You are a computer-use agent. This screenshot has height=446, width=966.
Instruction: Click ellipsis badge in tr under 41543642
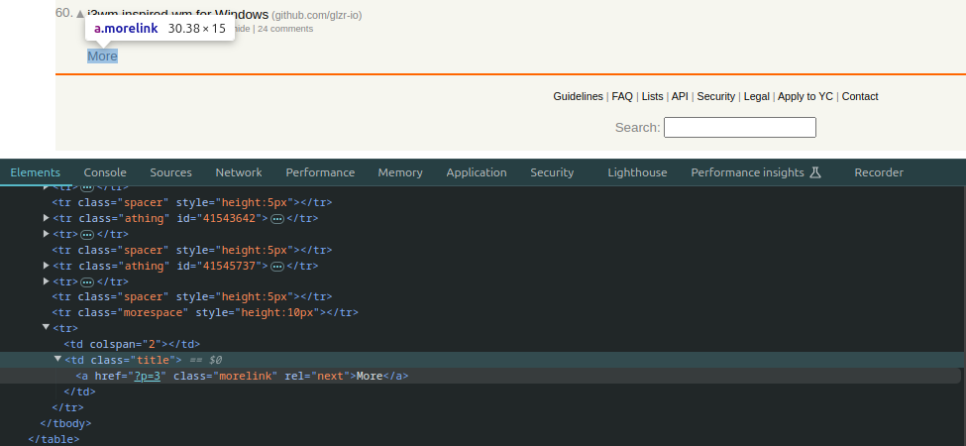coord(87,235)
